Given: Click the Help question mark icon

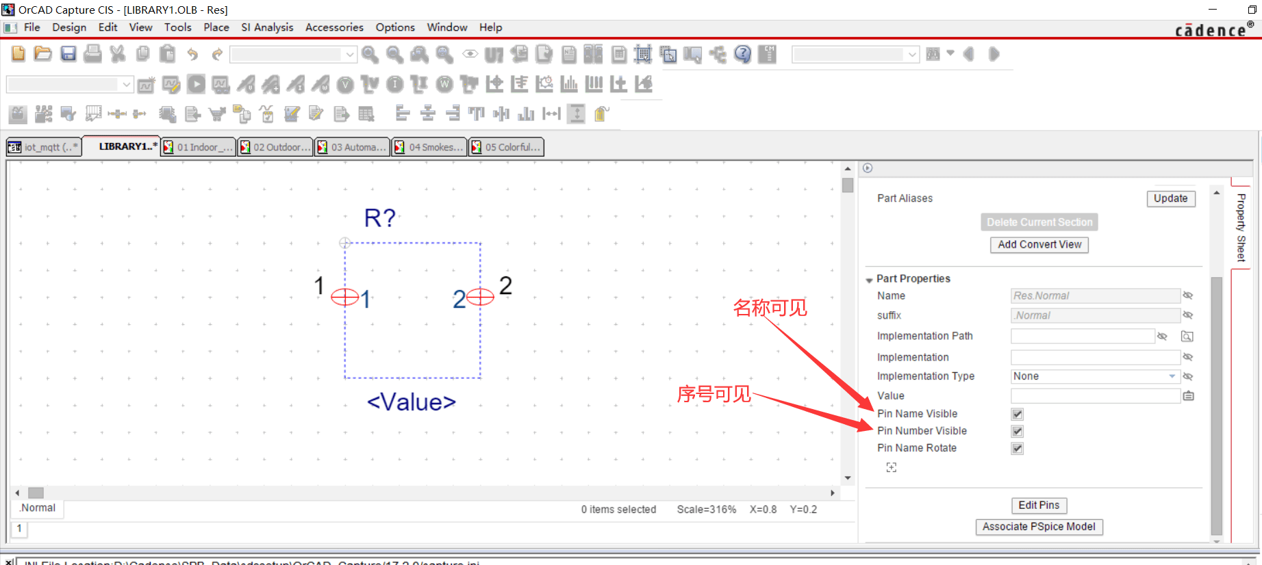Looking at the screenshot, I should click(x=742, y=54).
